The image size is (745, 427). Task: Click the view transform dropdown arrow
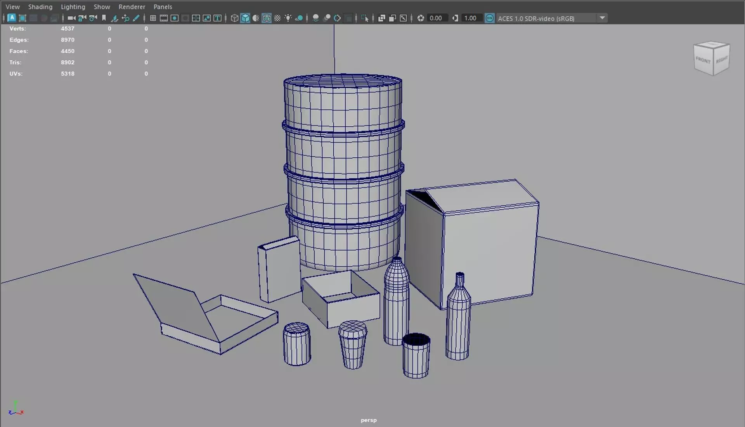tap(602, 18)
